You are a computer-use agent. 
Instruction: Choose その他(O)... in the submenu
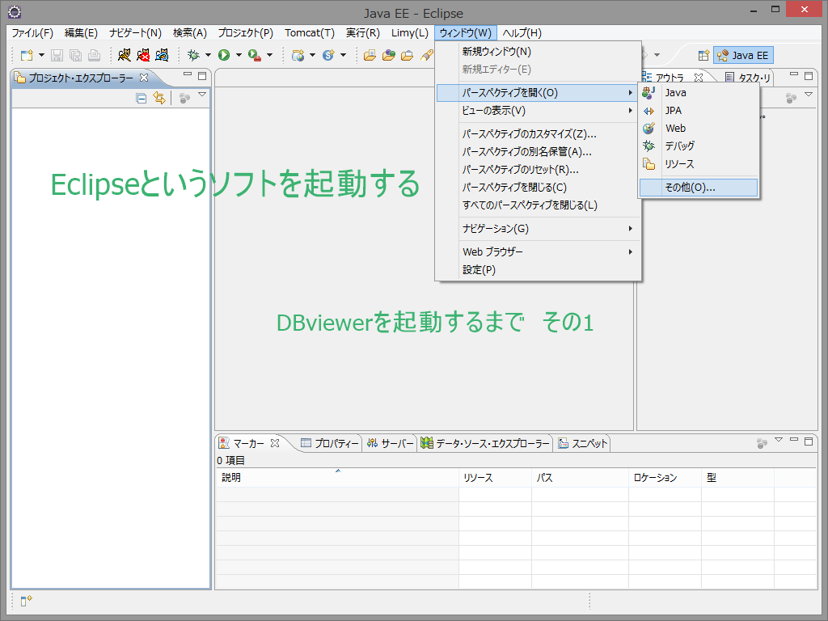tap(699, 188)
